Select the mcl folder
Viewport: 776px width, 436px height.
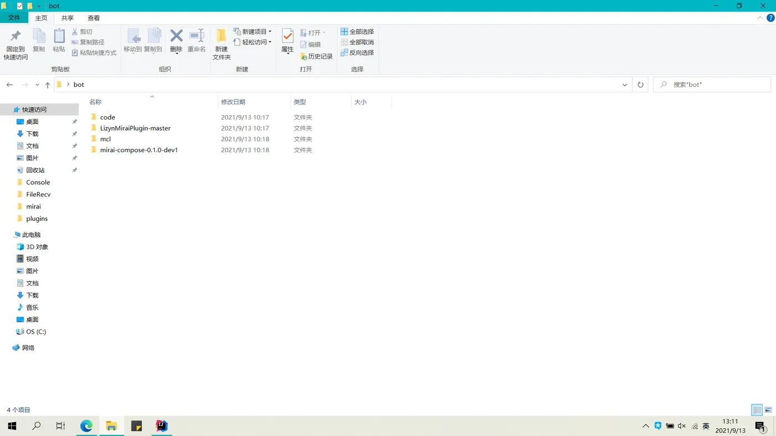pyautogui.click(x=105, y=139)
